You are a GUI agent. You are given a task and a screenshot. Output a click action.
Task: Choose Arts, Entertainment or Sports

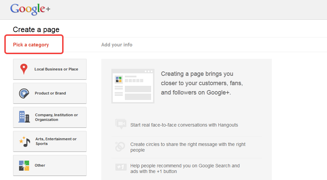pos(50,141)
